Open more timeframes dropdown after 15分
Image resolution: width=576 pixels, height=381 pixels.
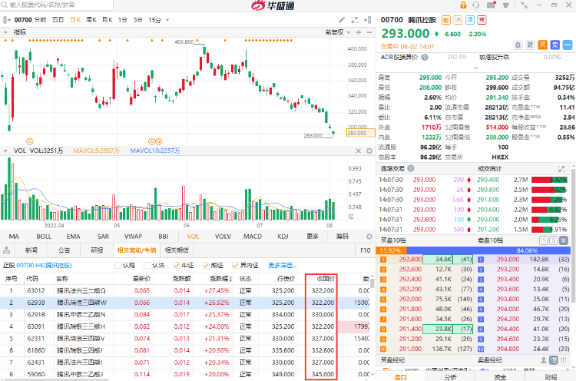click(x=167, y=20)
